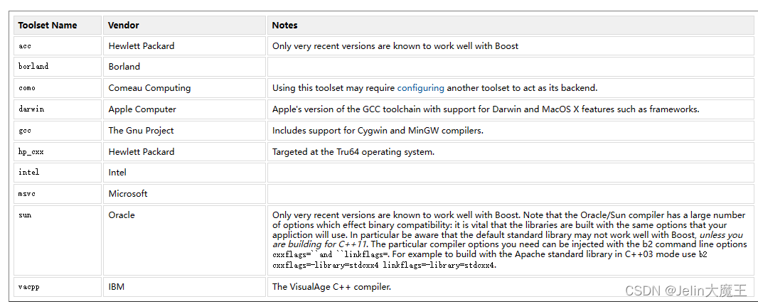This screenshot has height=304, width=758.
Task: Click the intel toolset name cell
Action: pyautogui.click(x=58, y=173)
